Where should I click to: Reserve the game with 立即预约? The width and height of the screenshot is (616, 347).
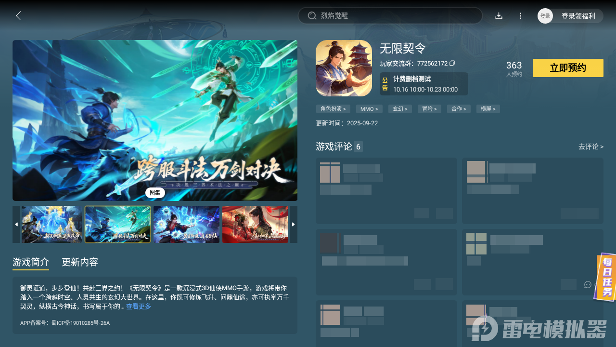click(568, 68)
